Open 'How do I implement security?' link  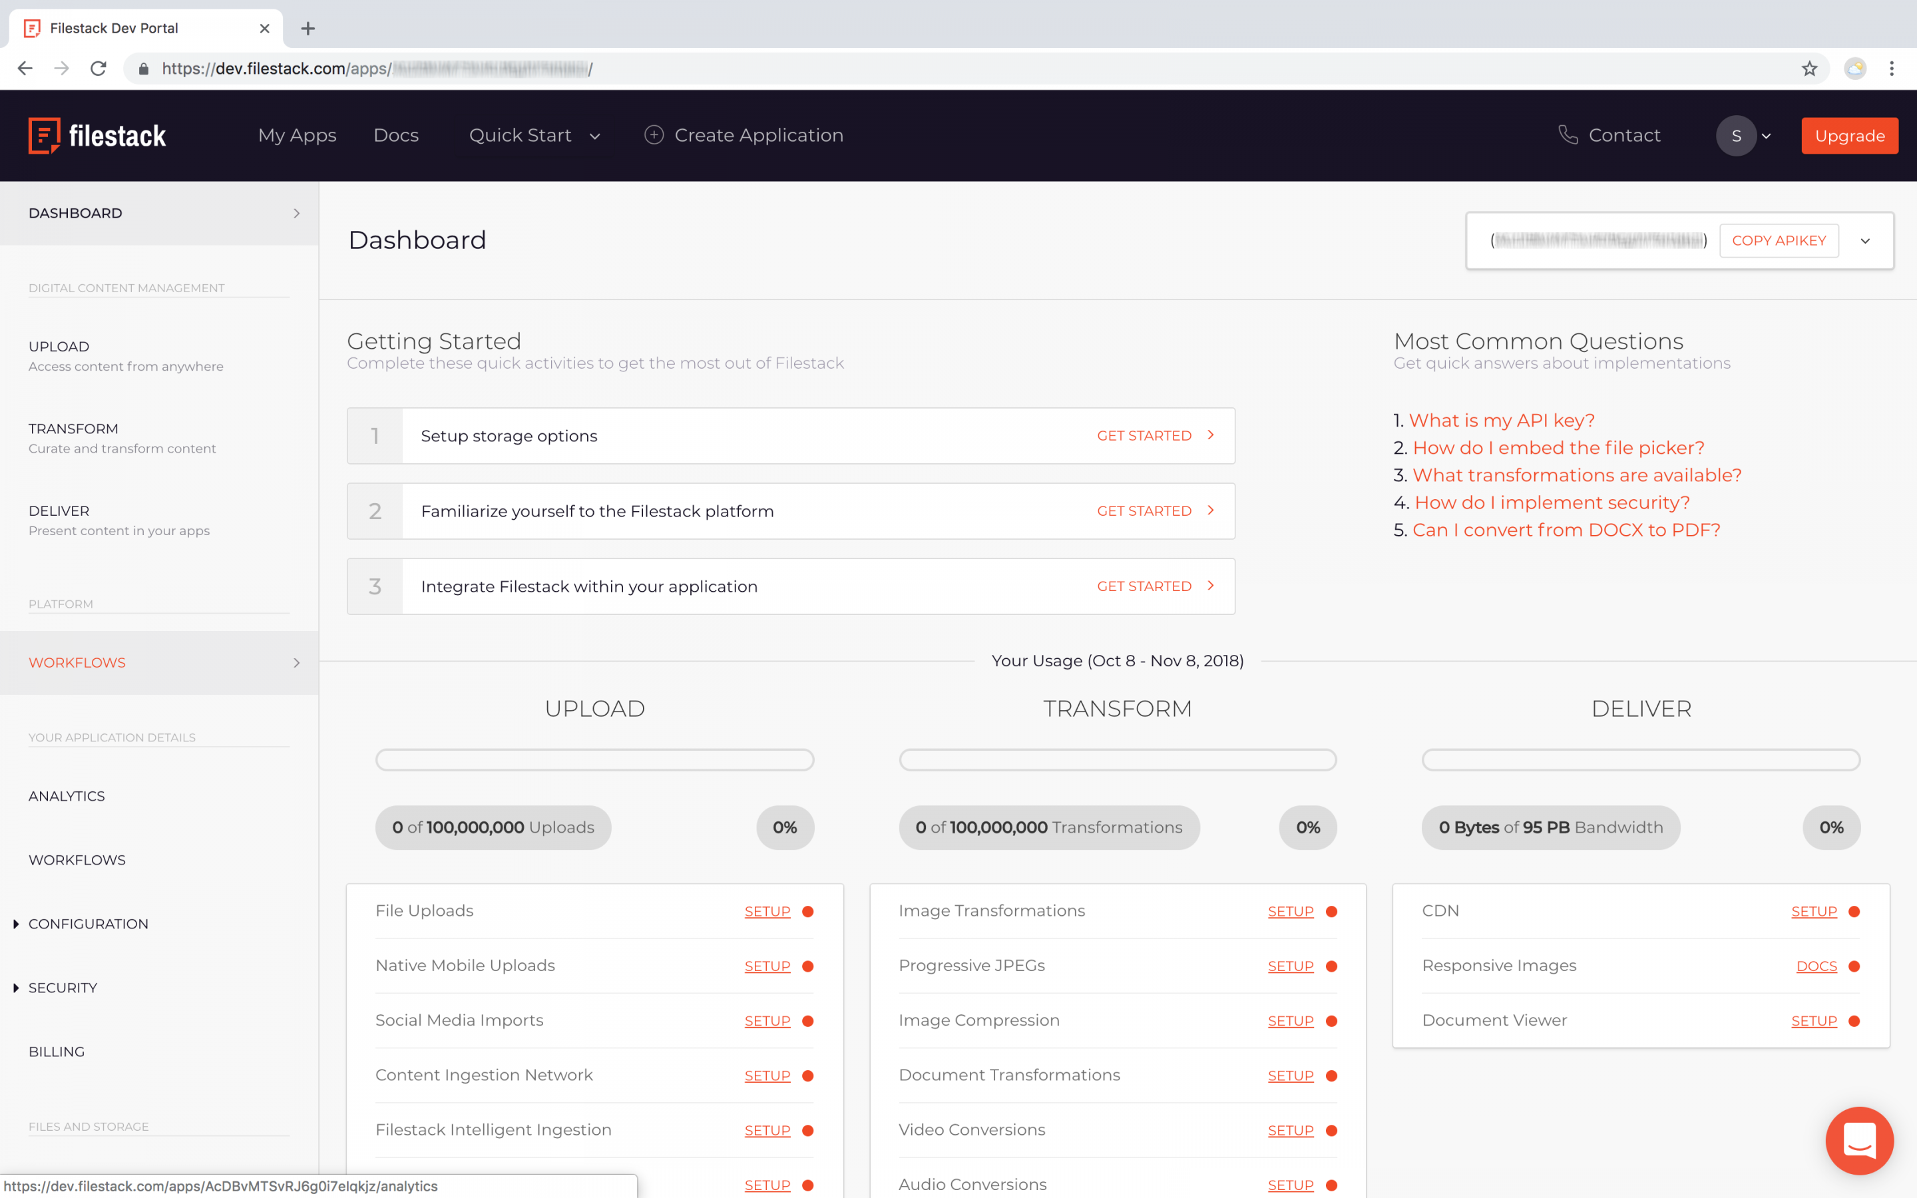(x=1552, y=502)
